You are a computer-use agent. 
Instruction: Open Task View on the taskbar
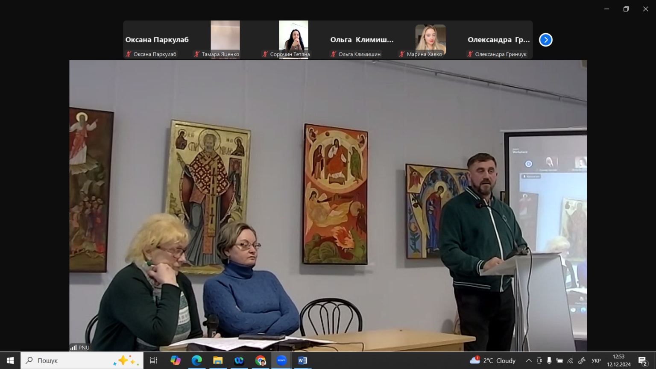pos(154,360)
